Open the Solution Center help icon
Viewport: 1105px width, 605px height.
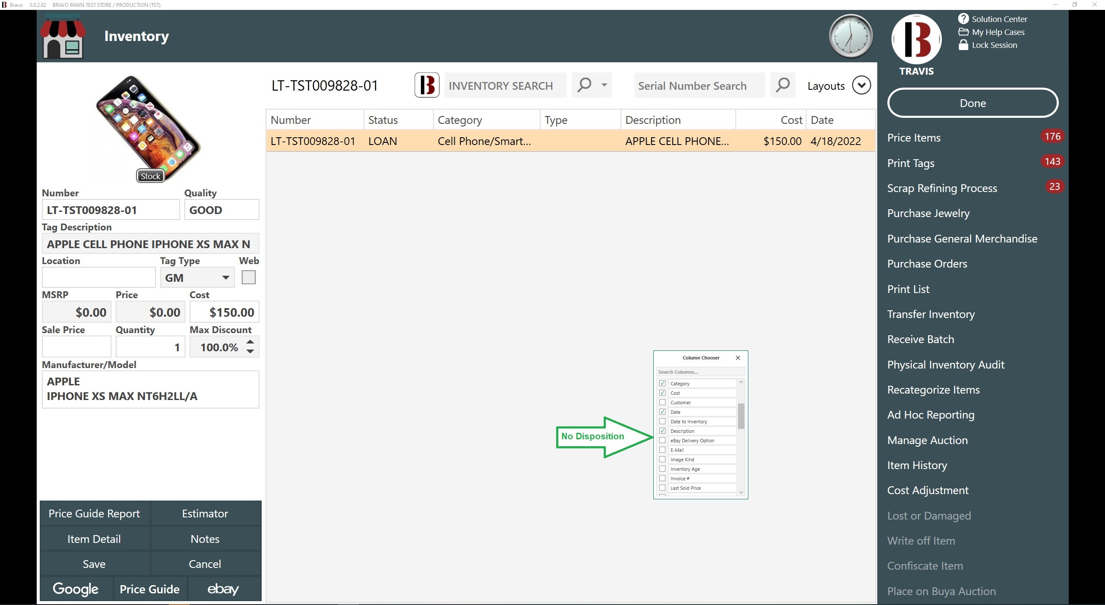tap(963, 19)
